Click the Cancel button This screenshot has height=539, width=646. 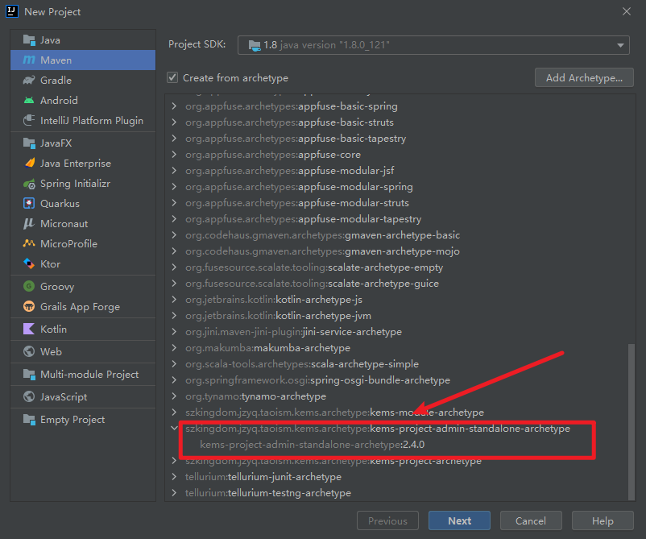[x=531, y=520]
